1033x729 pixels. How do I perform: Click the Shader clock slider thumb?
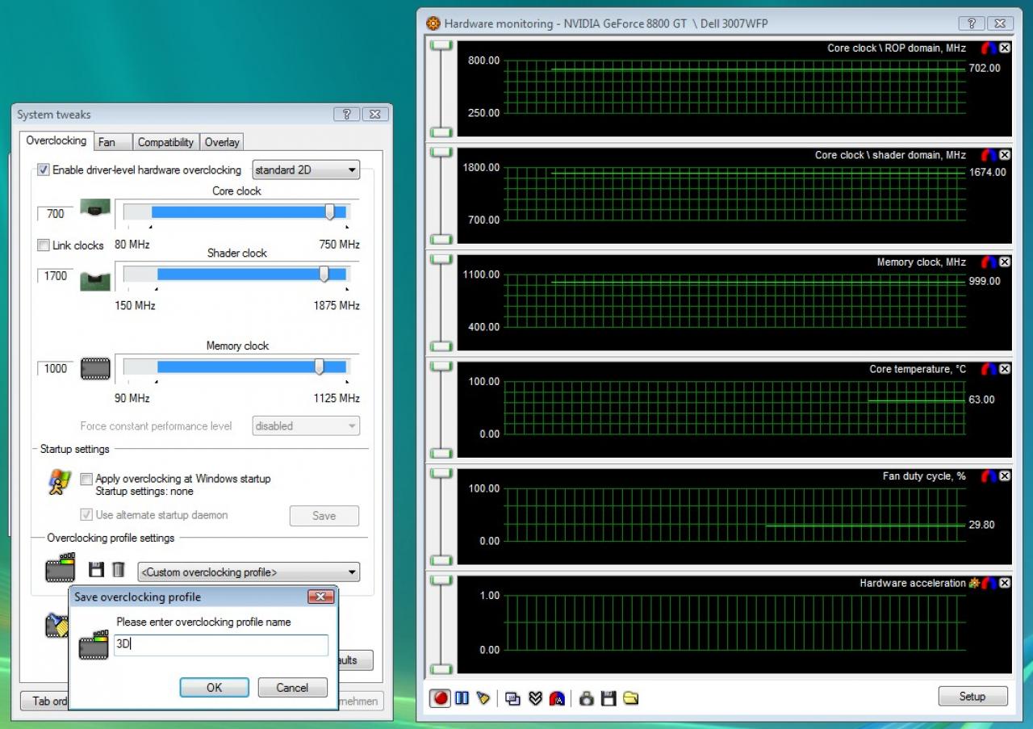pyautogui.click(x=324, y=274)
